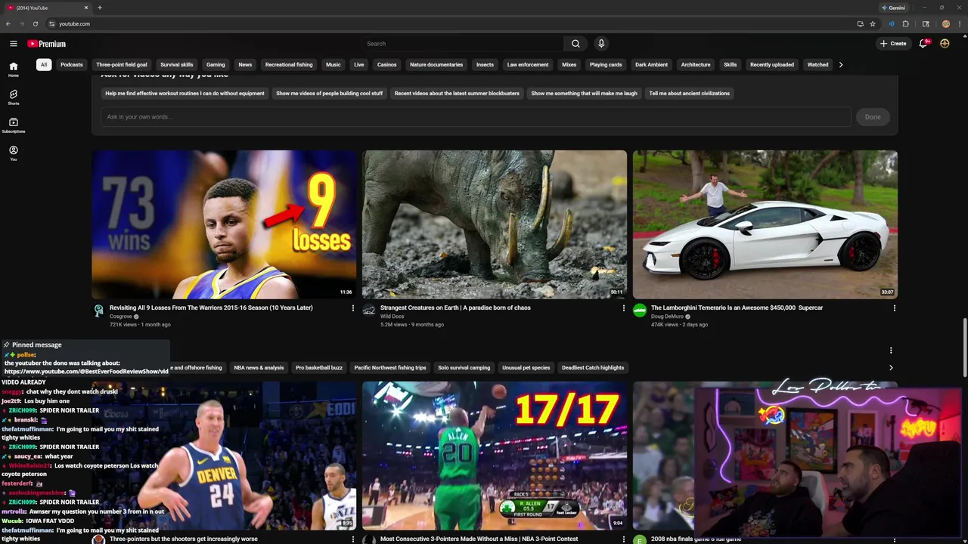Start voice search with the microphone
The image size is (968, 544).
(x=601, y=44)
